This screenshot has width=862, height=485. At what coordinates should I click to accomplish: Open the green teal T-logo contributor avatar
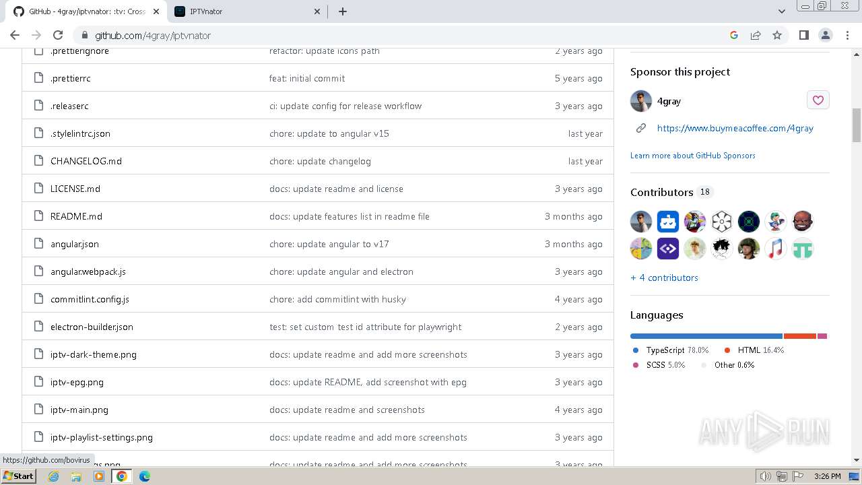pos(803,249)
